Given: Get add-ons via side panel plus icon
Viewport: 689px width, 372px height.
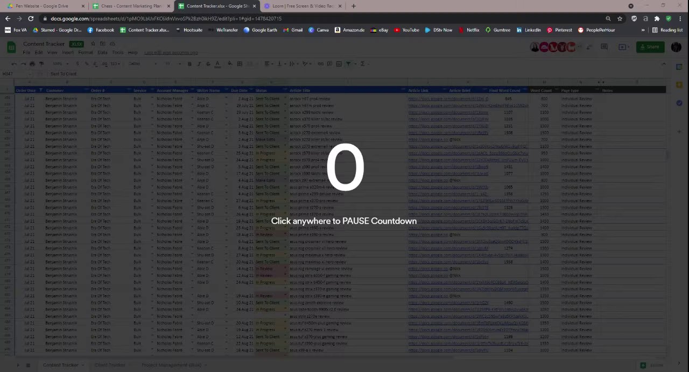Looking at the screenshot, I should [x=679, y=131].
